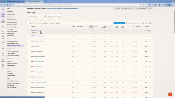Screen dimensions: 175x98
Task: Open Keyword Magic Tool in the sidebar
Action: tap(13, 44)
